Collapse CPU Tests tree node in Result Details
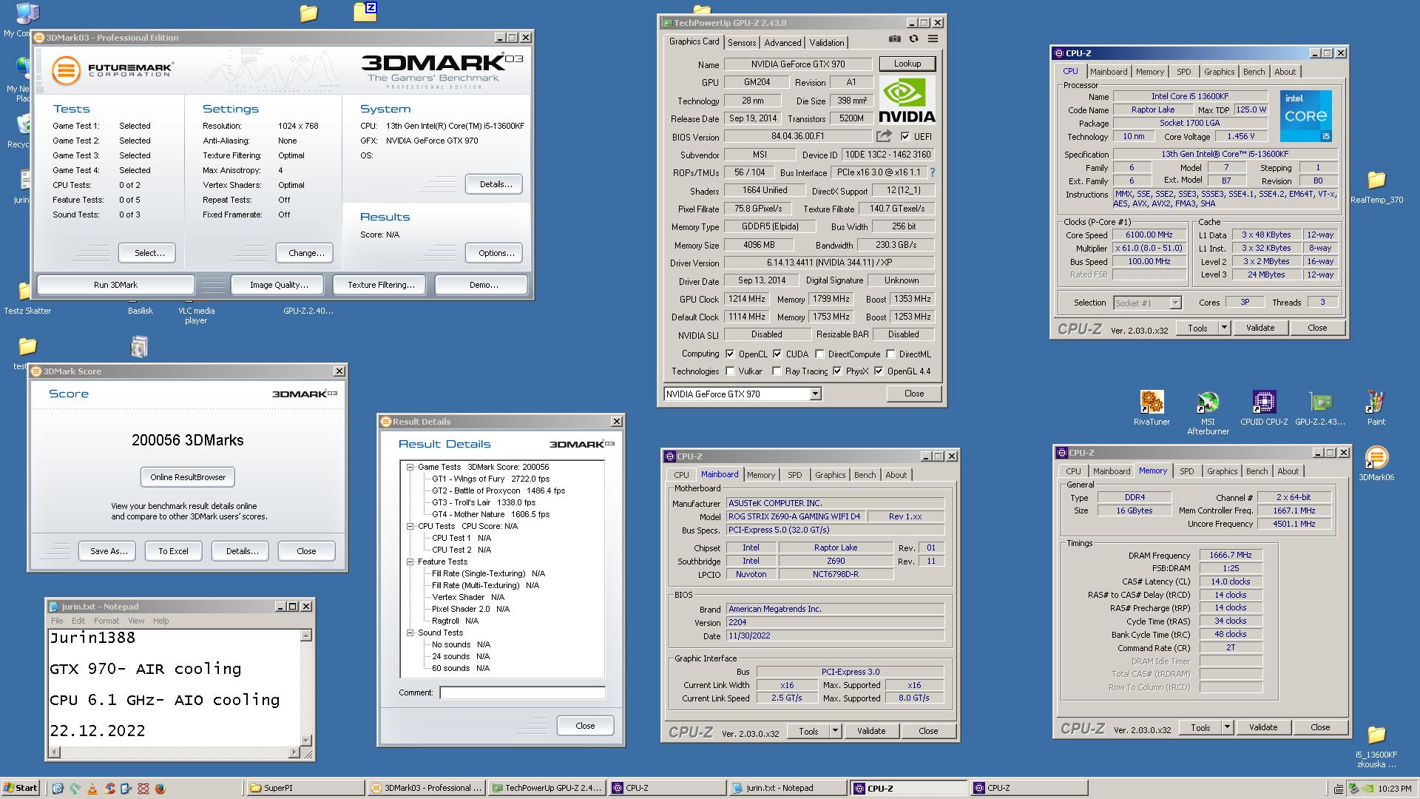Screen dimensions: 1420x799 [410, 526]
